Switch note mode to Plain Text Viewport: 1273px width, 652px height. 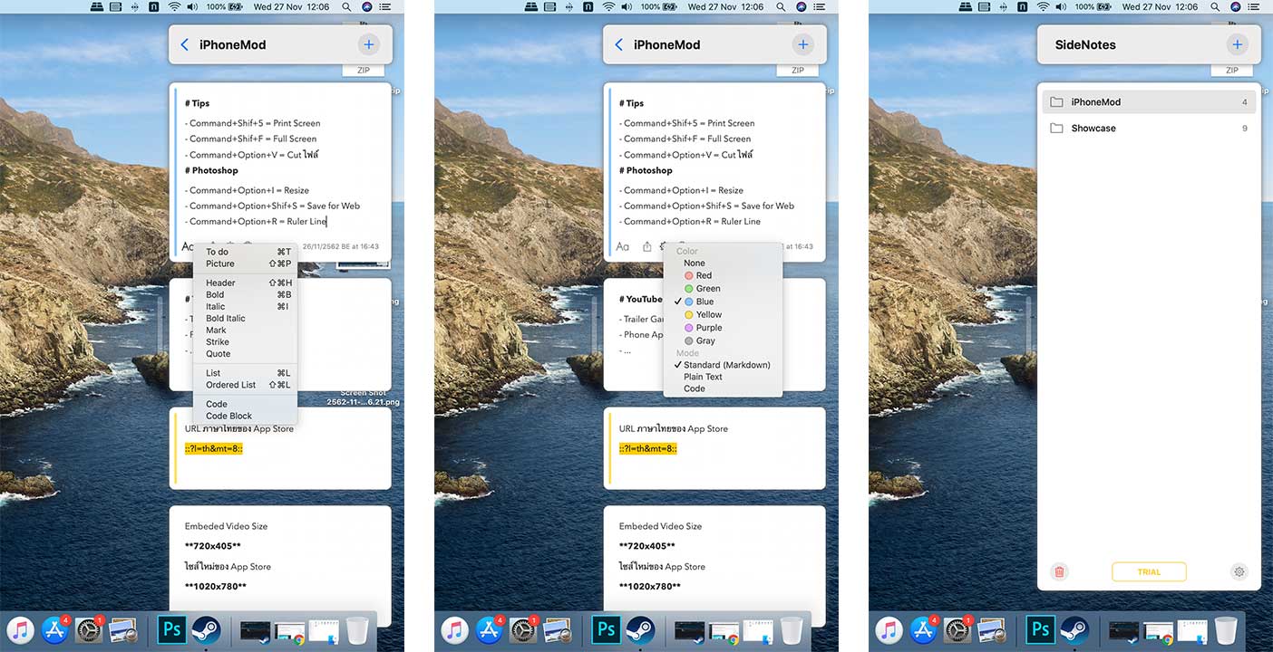[703, 377]
